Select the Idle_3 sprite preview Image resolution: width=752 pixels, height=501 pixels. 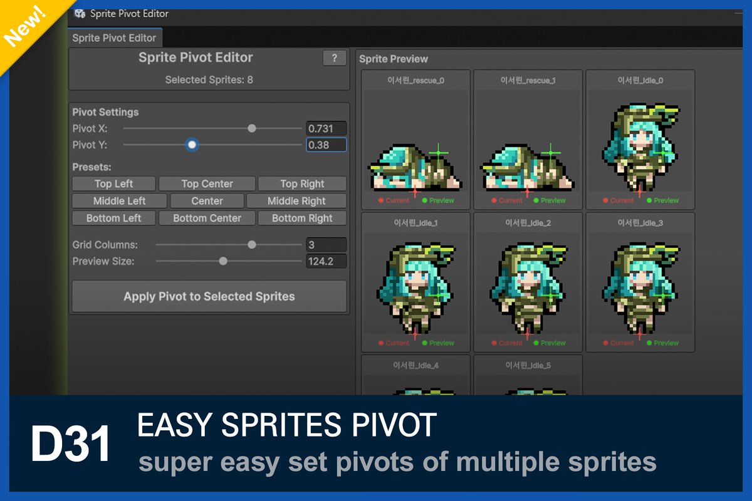640,282
